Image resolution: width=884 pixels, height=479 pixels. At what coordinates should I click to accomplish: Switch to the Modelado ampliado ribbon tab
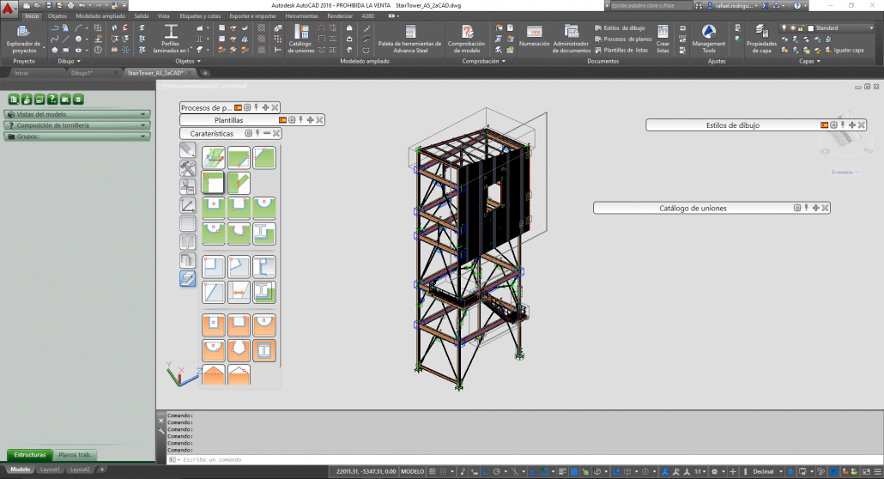(100, 16)
